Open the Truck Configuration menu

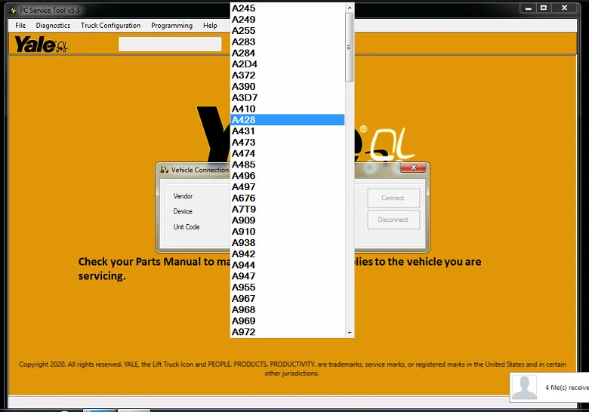point(110,26)
